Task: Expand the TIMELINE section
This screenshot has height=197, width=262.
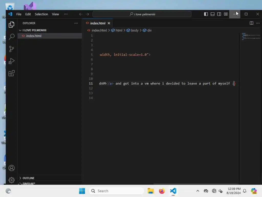Action: (x=50, y=183)
